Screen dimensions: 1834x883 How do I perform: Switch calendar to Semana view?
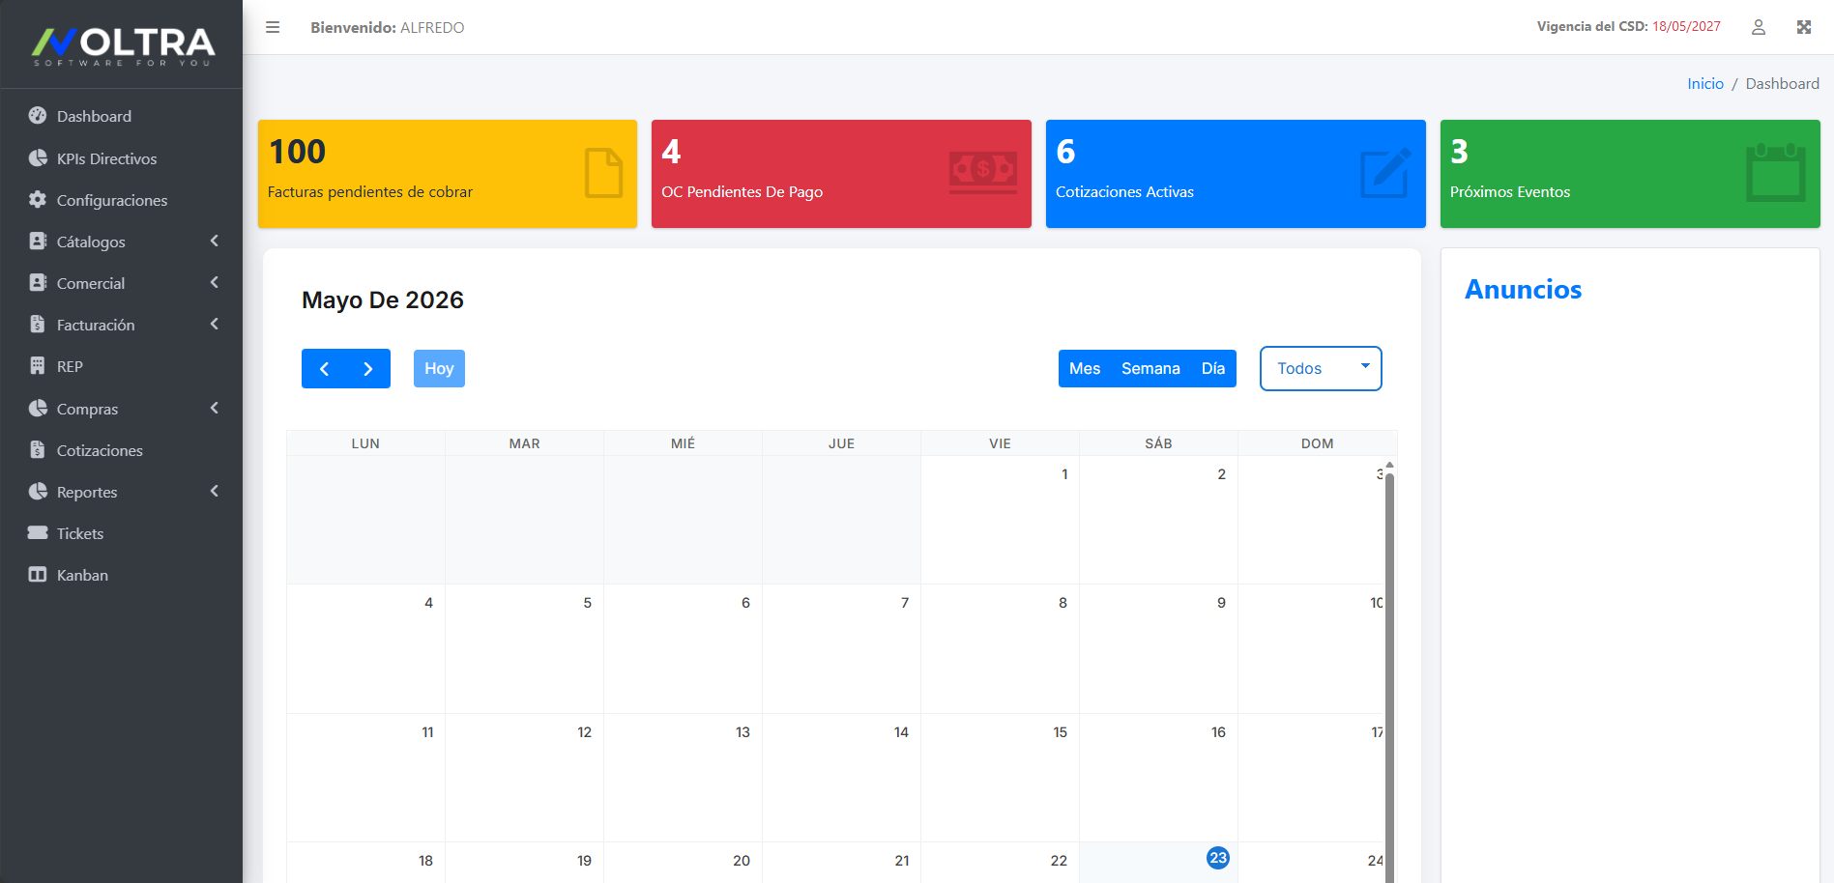tap(1150, 369)
